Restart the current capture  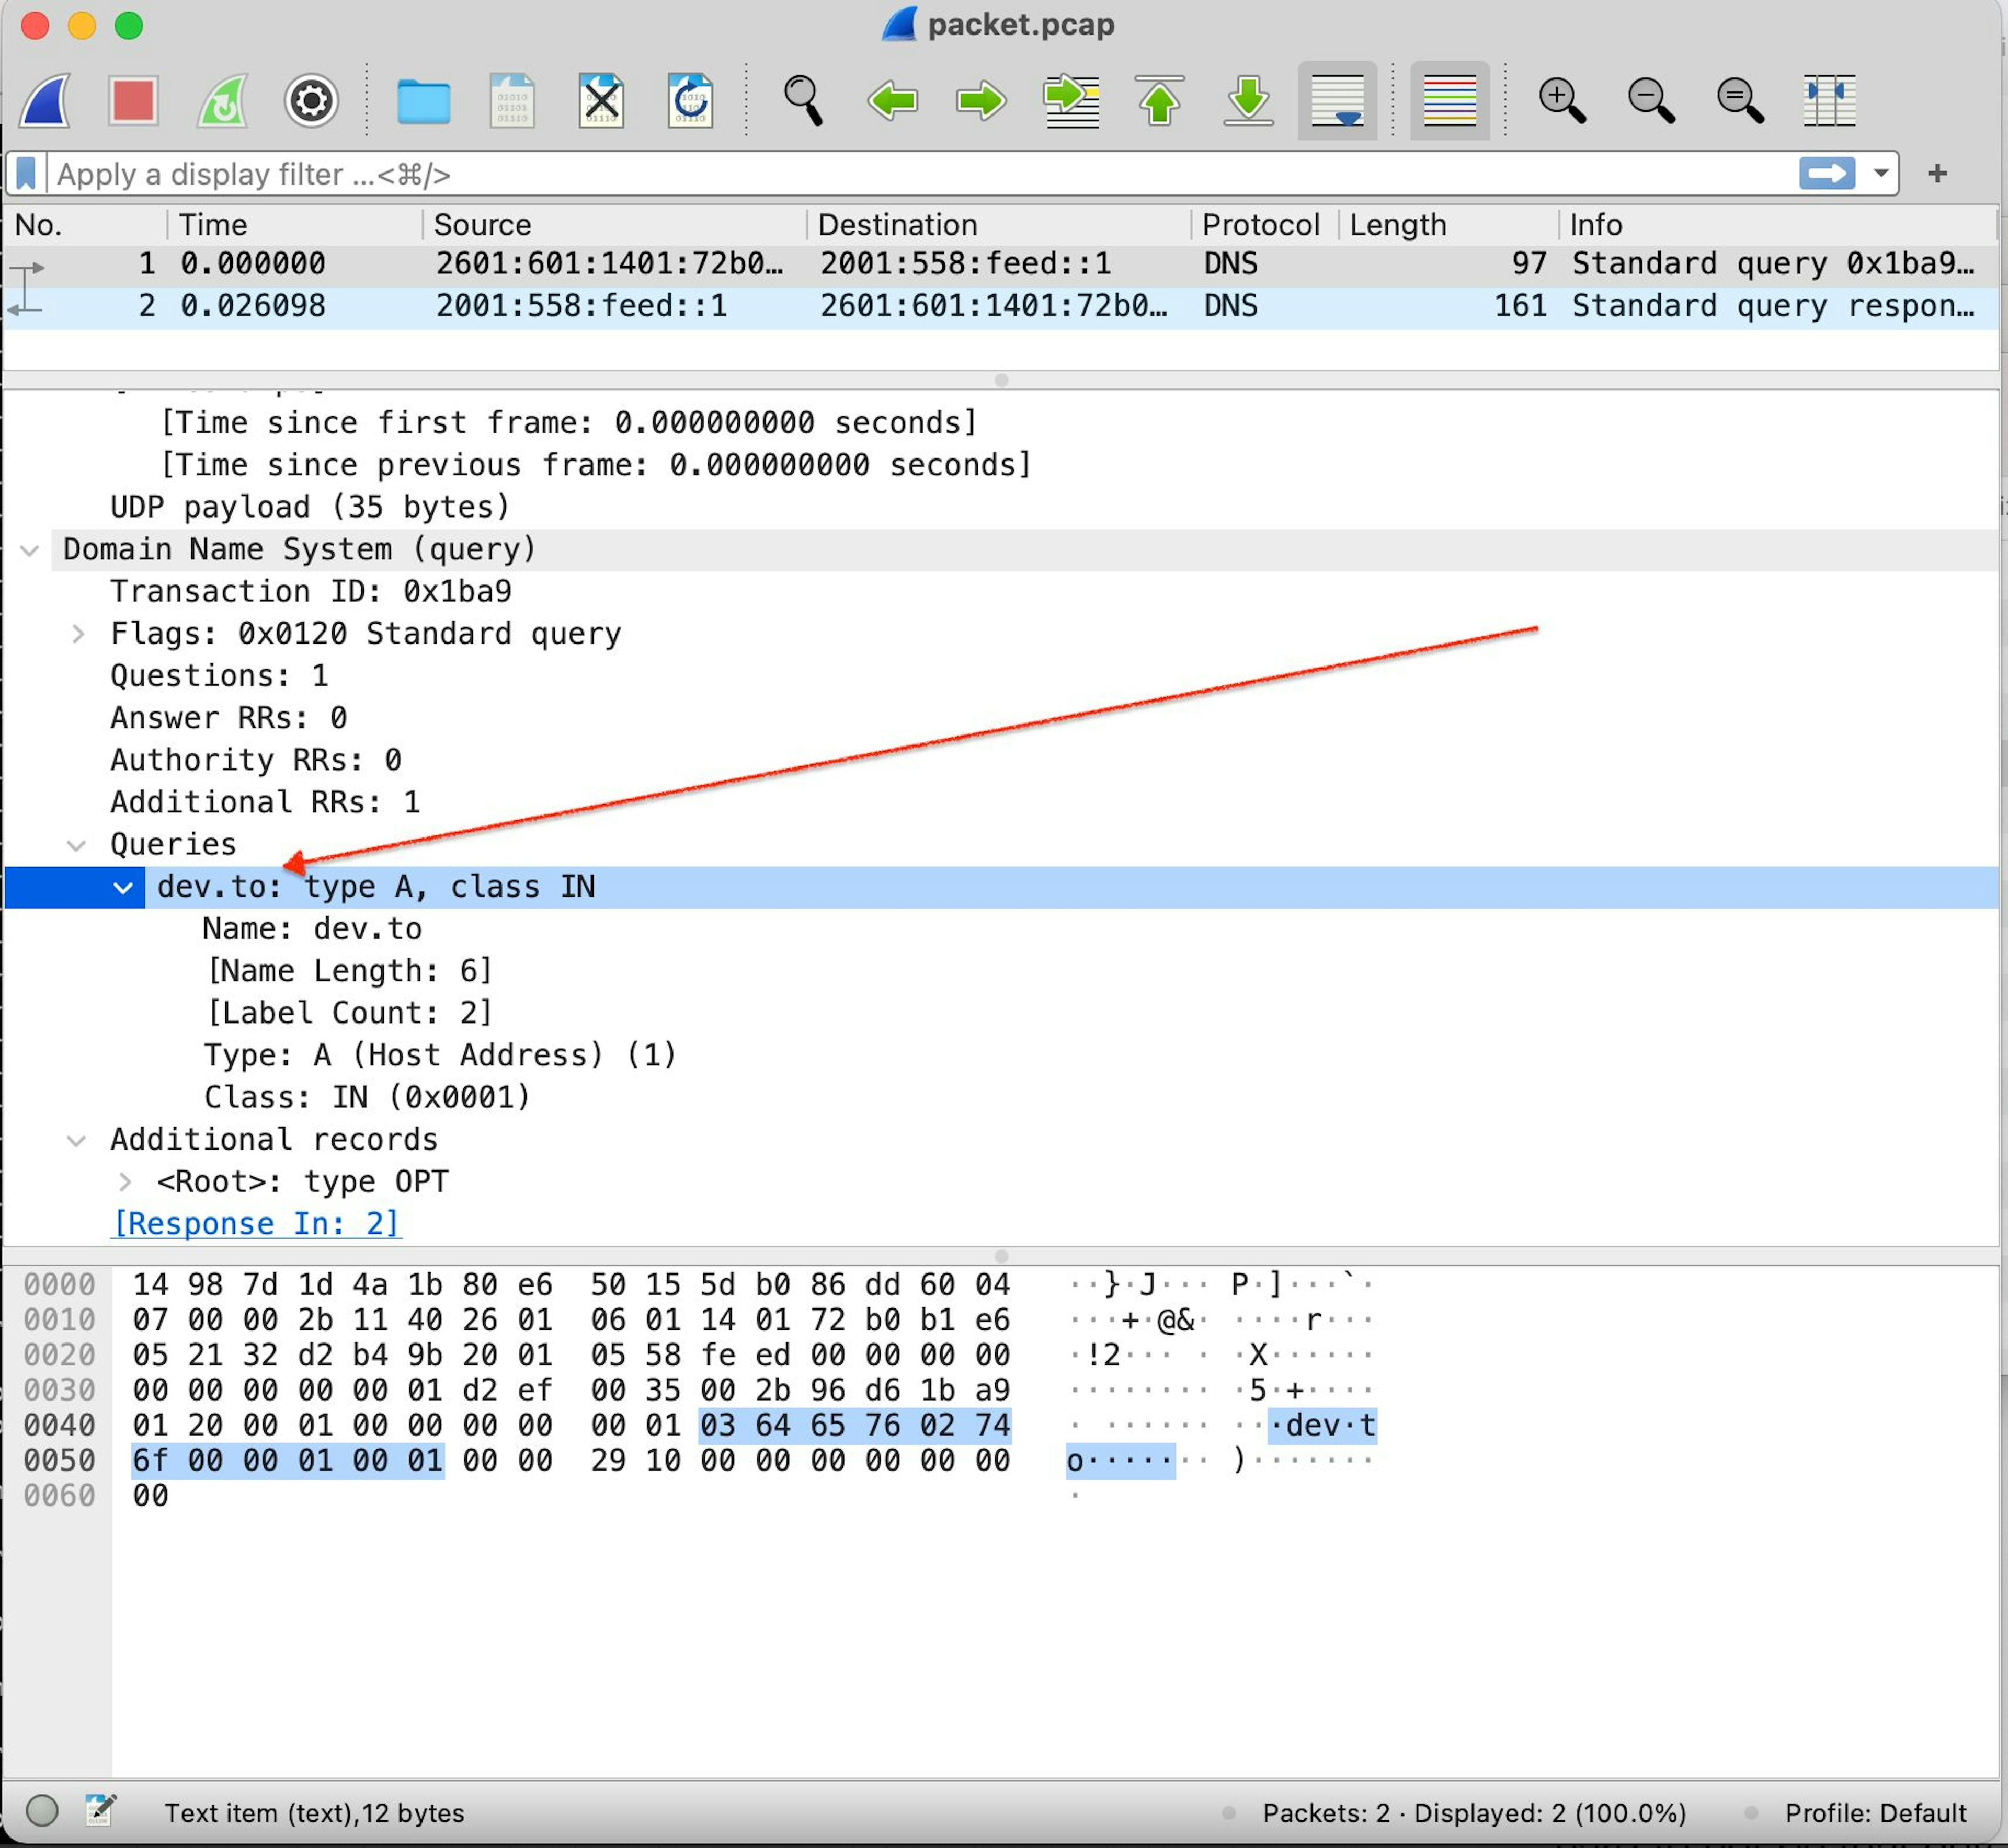coord(222,100)
